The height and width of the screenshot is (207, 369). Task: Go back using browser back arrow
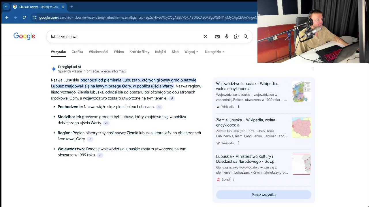coord(7,18)
